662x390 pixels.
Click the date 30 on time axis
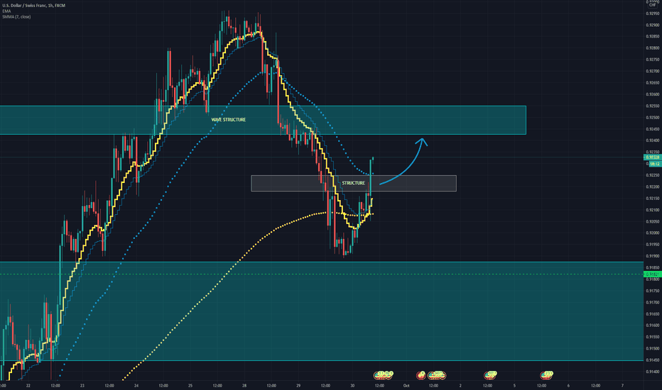352,385
